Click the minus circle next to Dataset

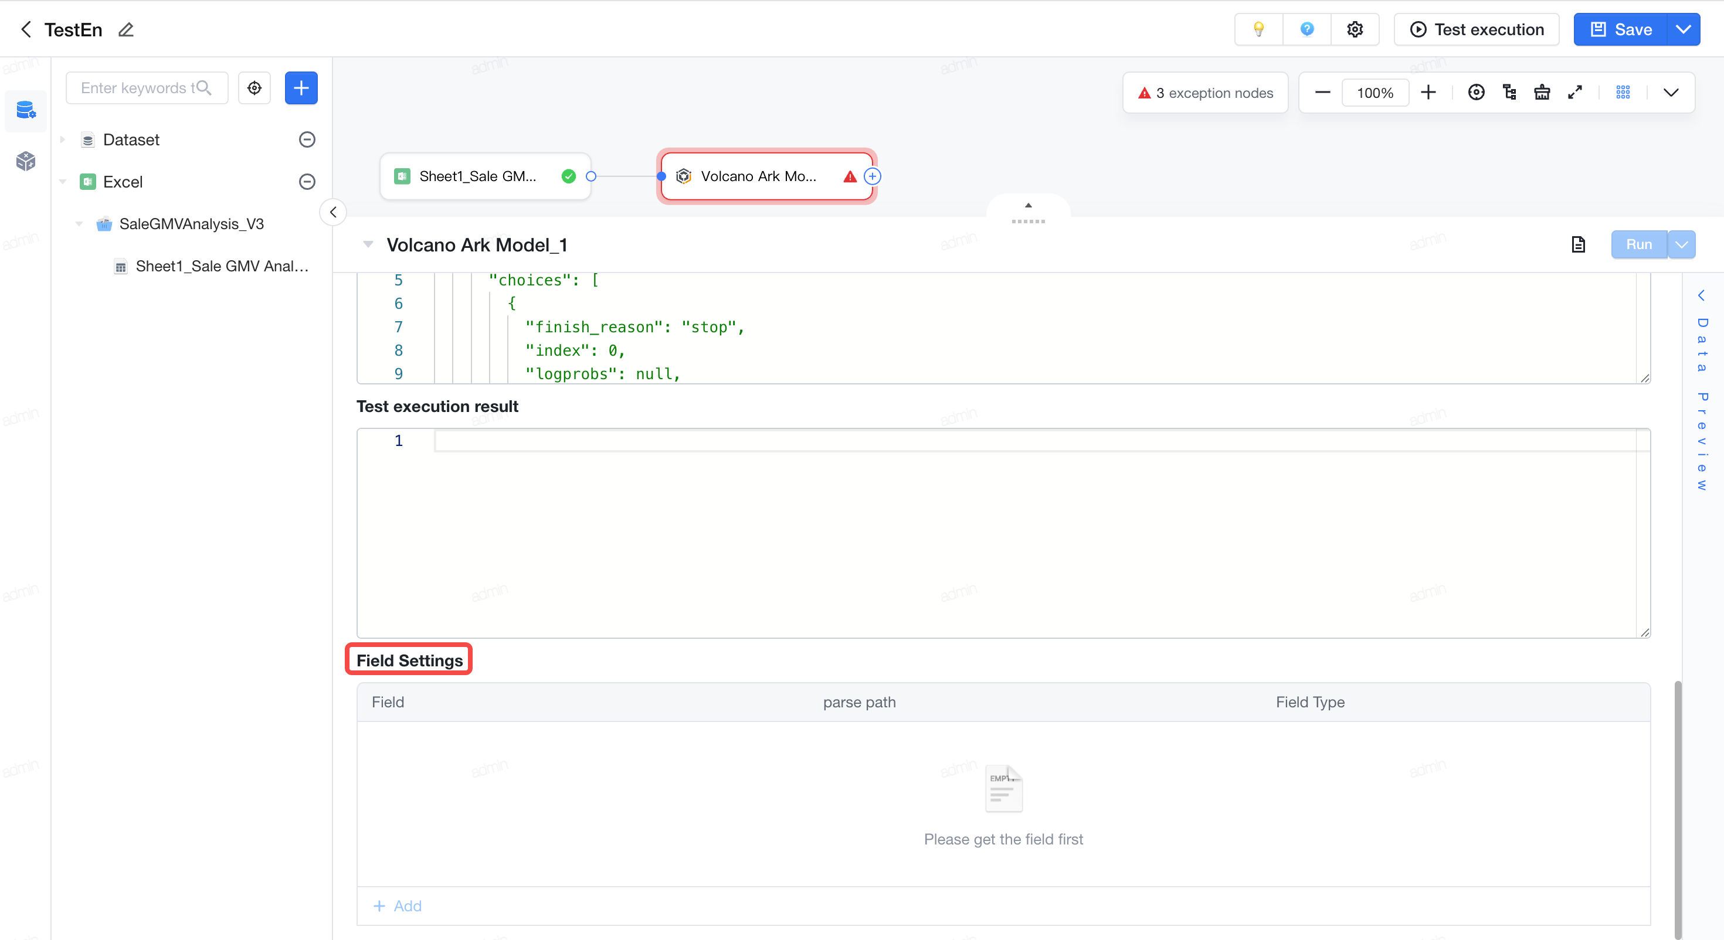tap(307, 139)
